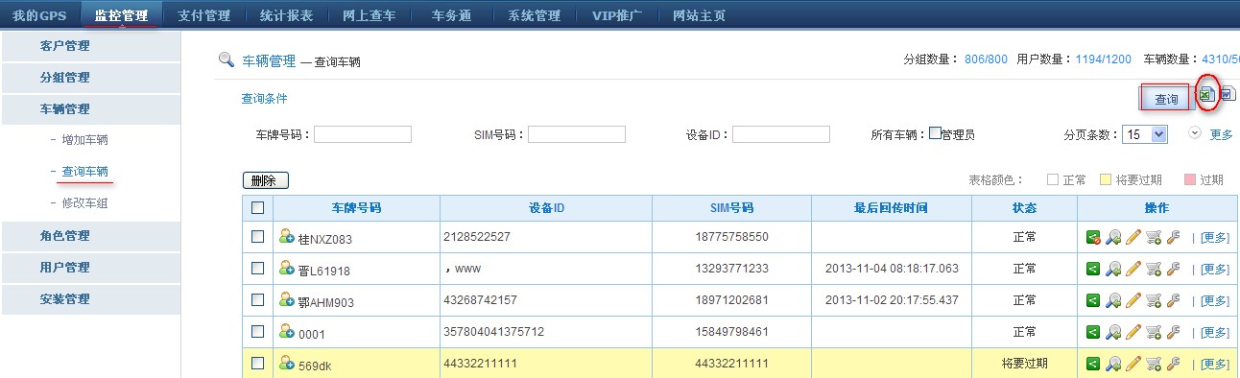Screen dimensions: 1240x378
Task: Expand 安装管理 sidebar section
Action: point(90,299)
